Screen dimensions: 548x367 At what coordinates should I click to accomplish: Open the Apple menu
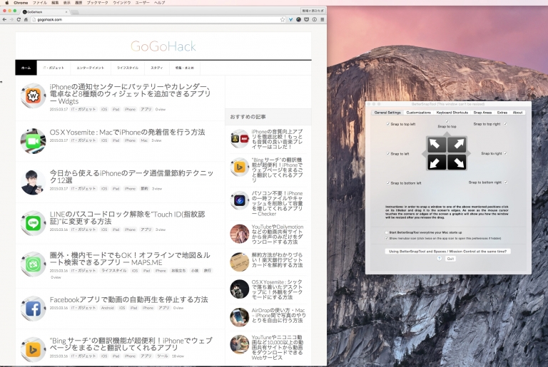6,2
